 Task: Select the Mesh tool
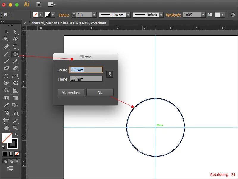tap(6, 98)
